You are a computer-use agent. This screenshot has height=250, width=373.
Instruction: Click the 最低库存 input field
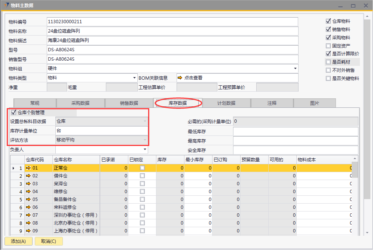click(295, 131)
